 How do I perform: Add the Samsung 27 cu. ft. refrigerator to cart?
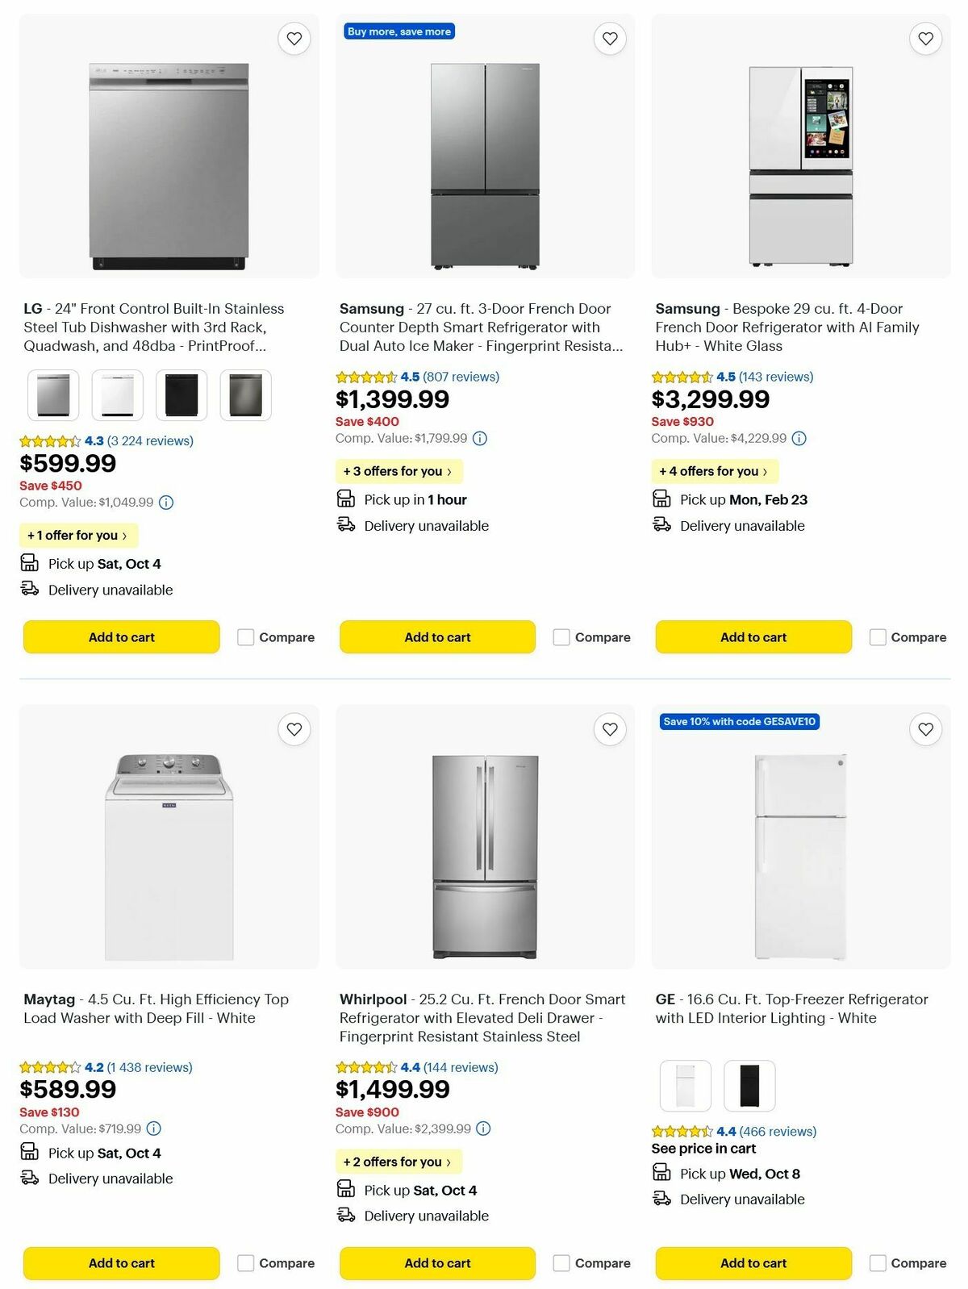tap(437, 636)
